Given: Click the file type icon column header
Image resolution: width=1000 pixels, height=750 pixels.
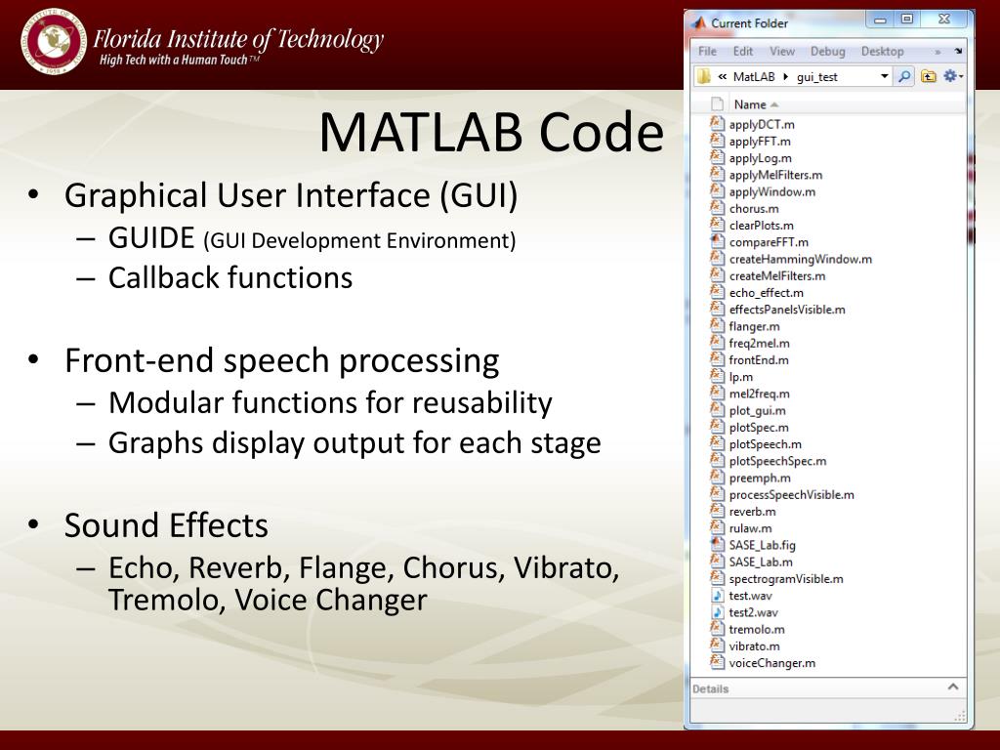Looking at the screenshot, I should (718, 104).
